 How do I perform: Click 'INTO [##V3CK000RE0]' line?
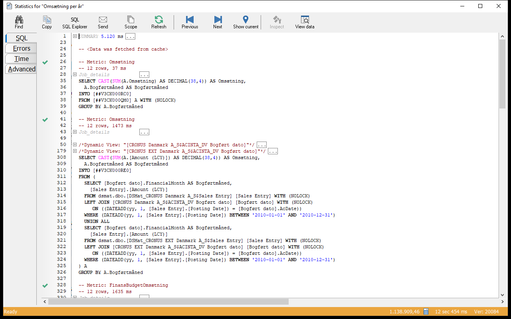[x=105, y=170]
